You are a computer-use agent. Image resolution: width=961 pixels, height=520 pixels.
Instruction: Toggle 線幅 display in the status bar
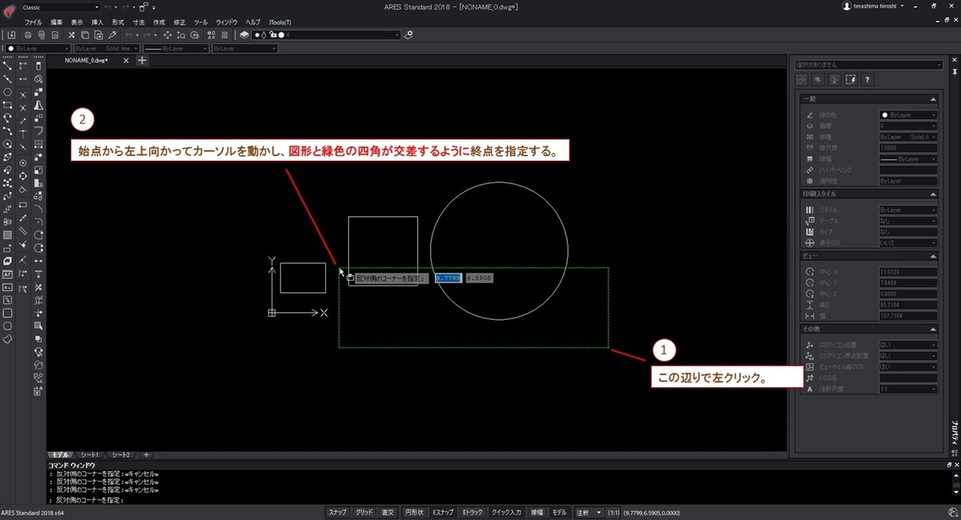click(x=537, y=512)
